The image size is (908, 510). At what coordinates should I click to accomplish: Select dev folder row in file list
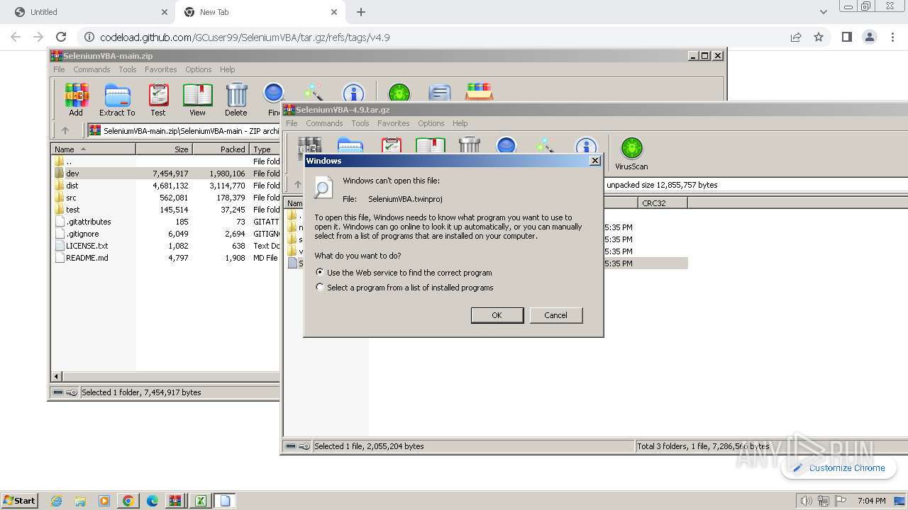pyautogui.click(x=166, y=174)
